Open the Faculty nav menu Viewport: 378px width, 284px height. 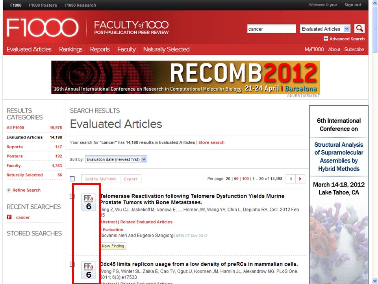point(126,49)
